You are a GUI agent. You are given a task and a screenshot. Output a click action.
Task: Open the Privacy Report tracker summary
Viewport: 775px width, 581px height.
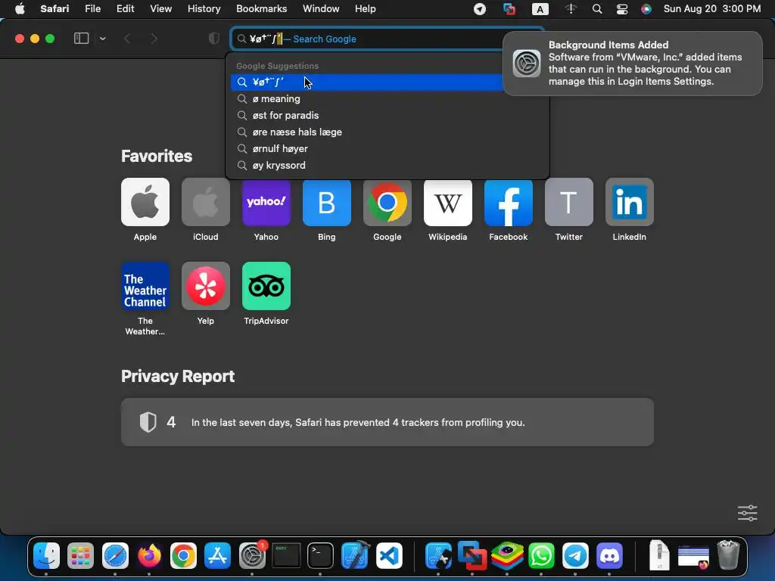coord(387,422)
